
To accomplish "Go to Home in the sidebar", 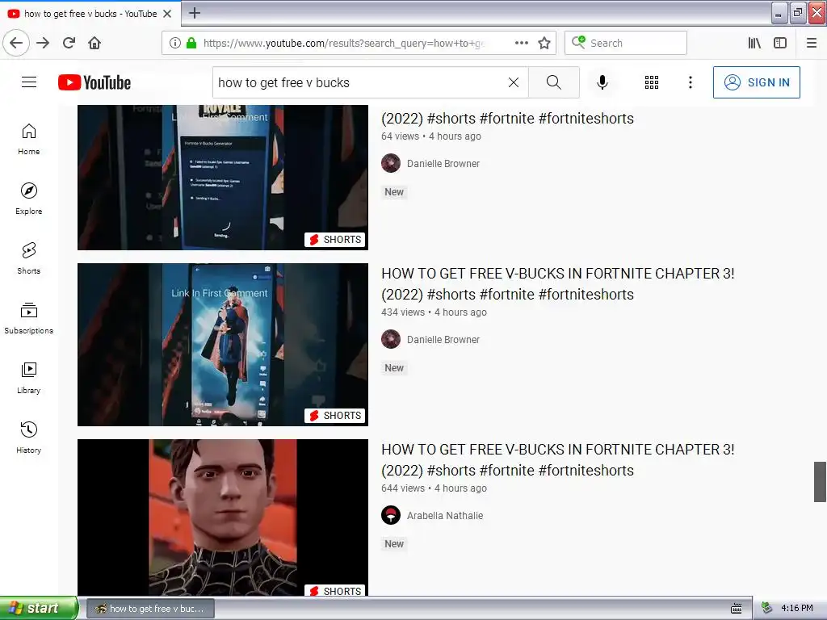I will tap(29, 140).
